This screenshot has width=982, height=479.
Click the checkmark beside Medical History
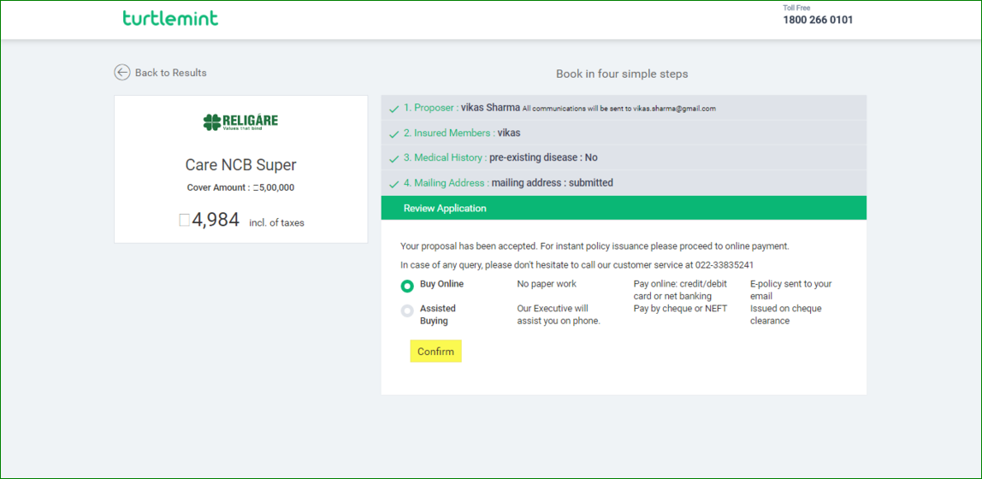point(393,158)
